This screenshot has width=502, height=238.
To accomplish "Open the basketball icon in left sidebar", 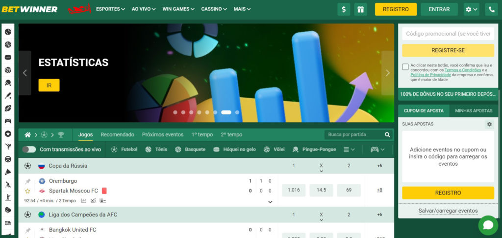I will coord(8,44).
